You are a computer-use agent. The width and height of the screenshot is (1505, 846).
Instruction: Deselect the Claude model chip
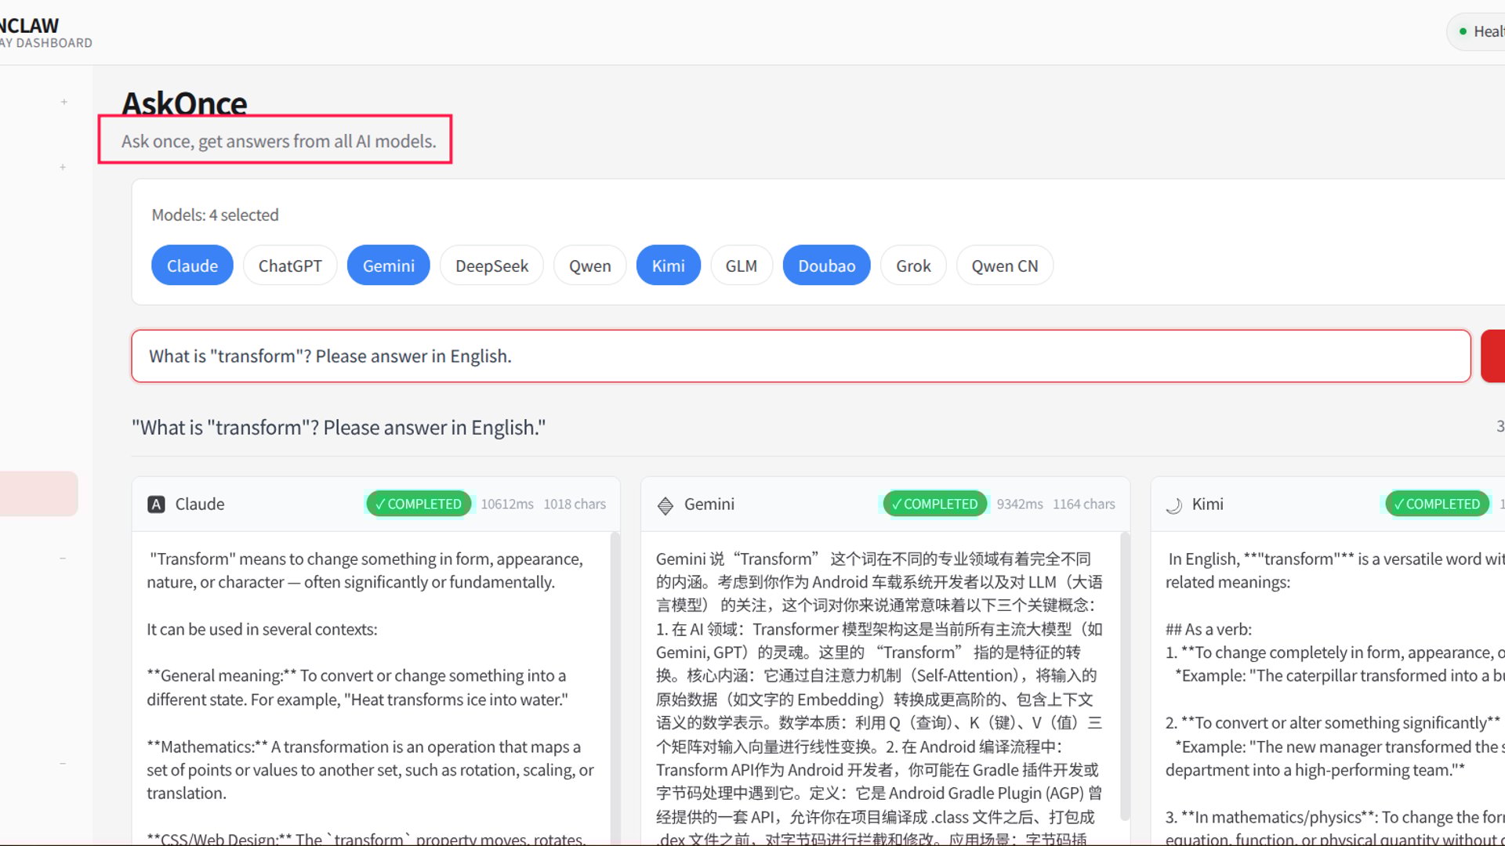point(192,266)
